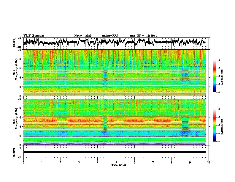Click the "4" kHz tick of ch.2 spectrogram
This screenshot has width=235, height=182.
(20, 127)
